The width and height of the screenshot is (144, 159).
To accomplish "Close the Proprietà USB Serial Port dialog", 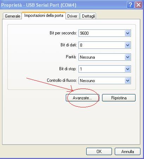I will (x=139, y=5).
